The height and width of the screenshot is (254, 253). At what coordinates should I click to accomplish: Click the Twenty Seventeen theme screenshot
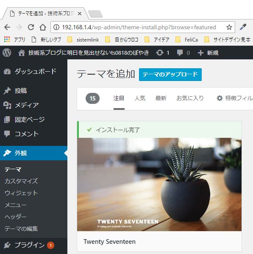coord(159,184)
